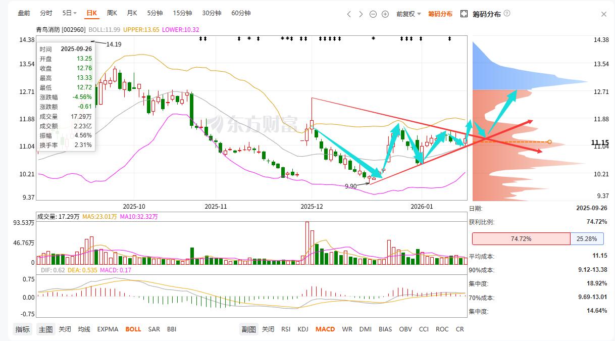Turn off main chart indicator via 关闭 beside 主图
This screenshot has width=615, height=341.
coord(65,329)
